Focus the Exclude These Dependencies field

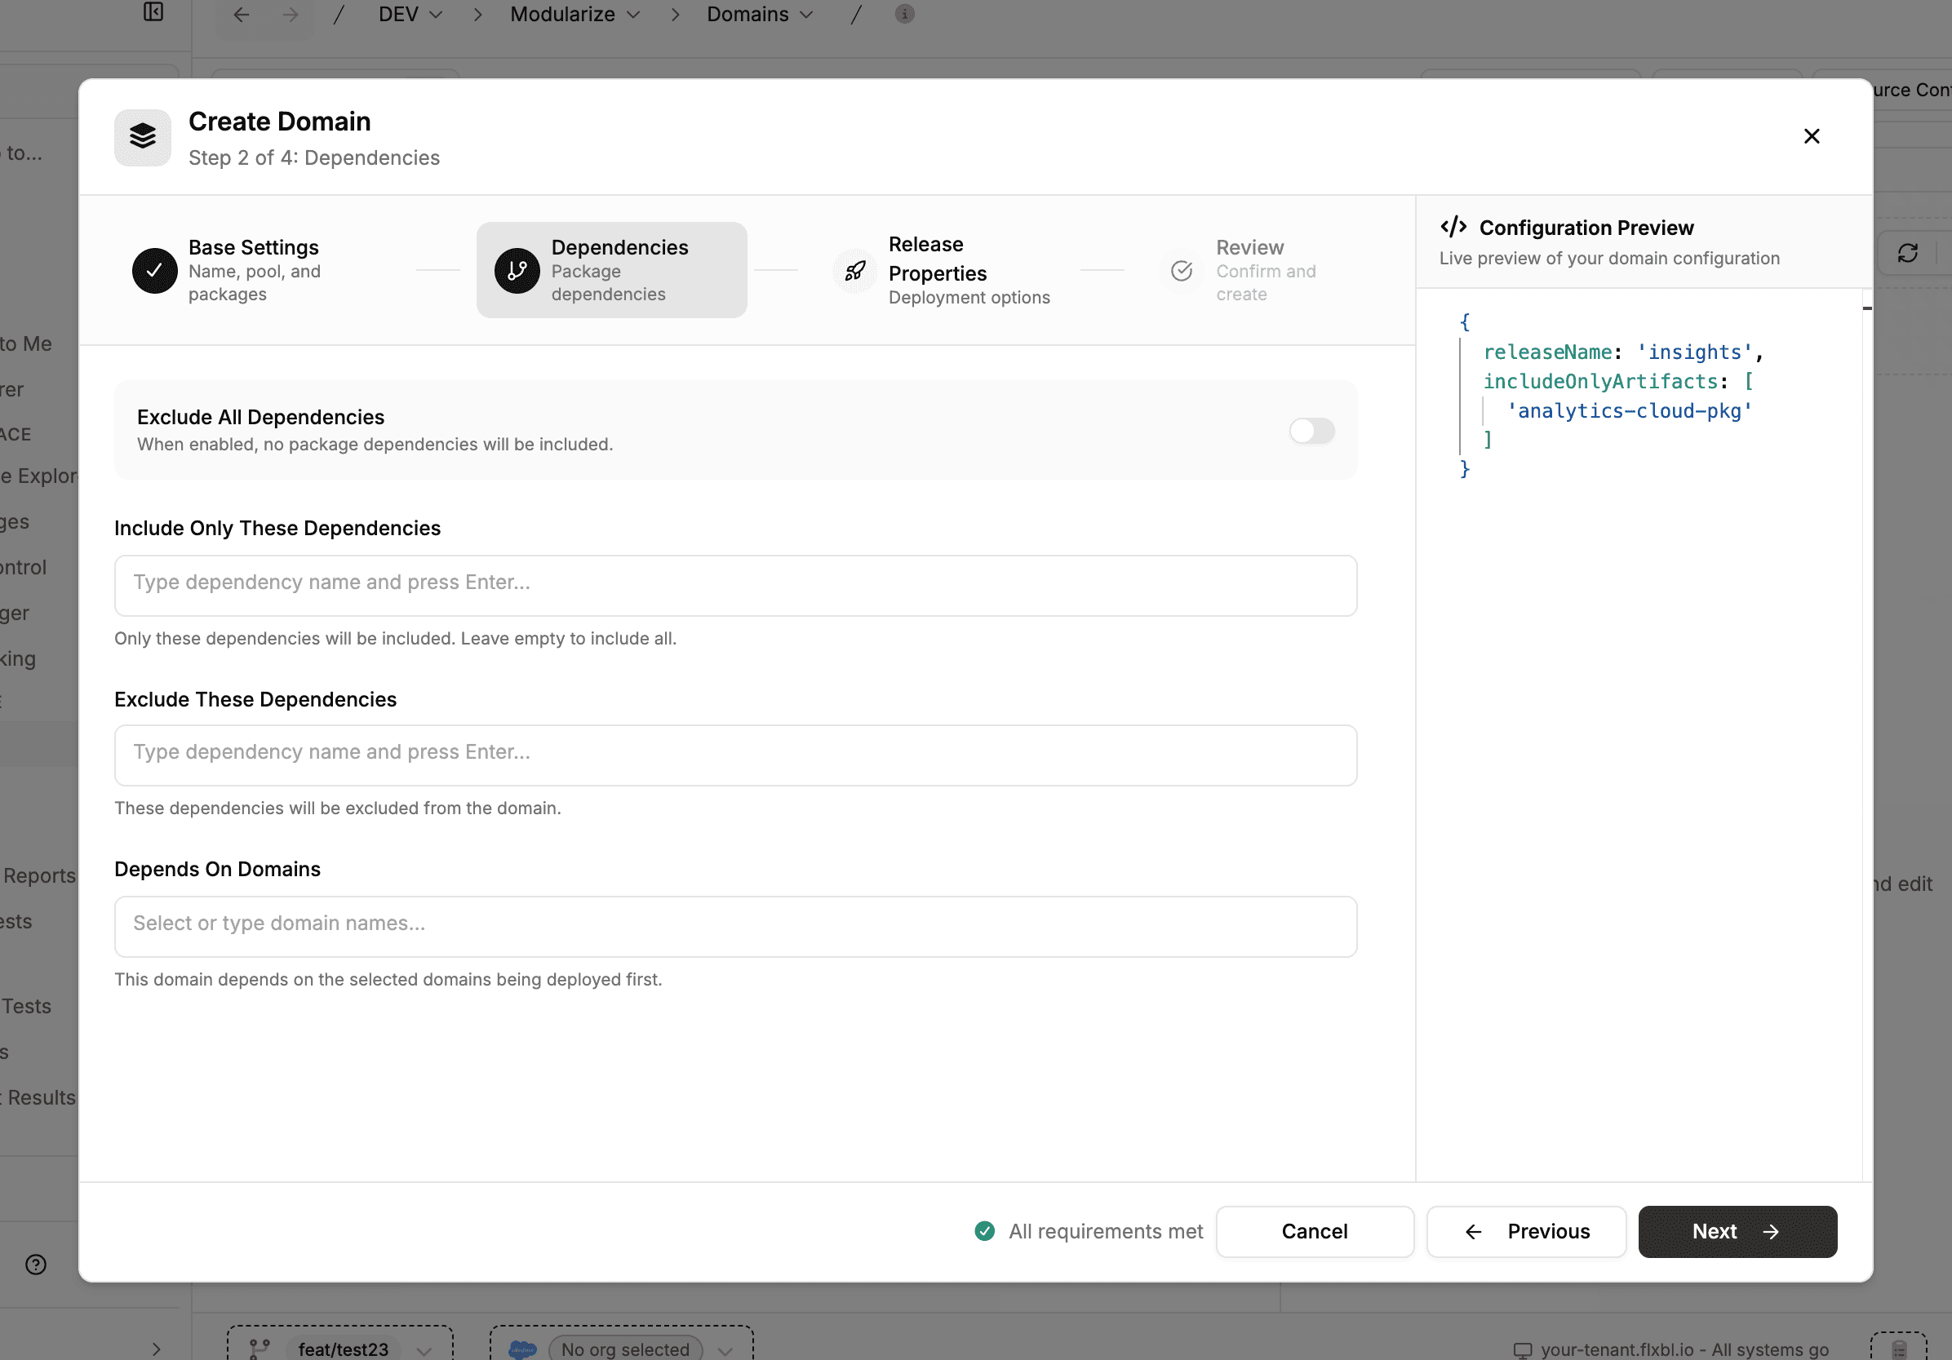(x=735, y=755)
